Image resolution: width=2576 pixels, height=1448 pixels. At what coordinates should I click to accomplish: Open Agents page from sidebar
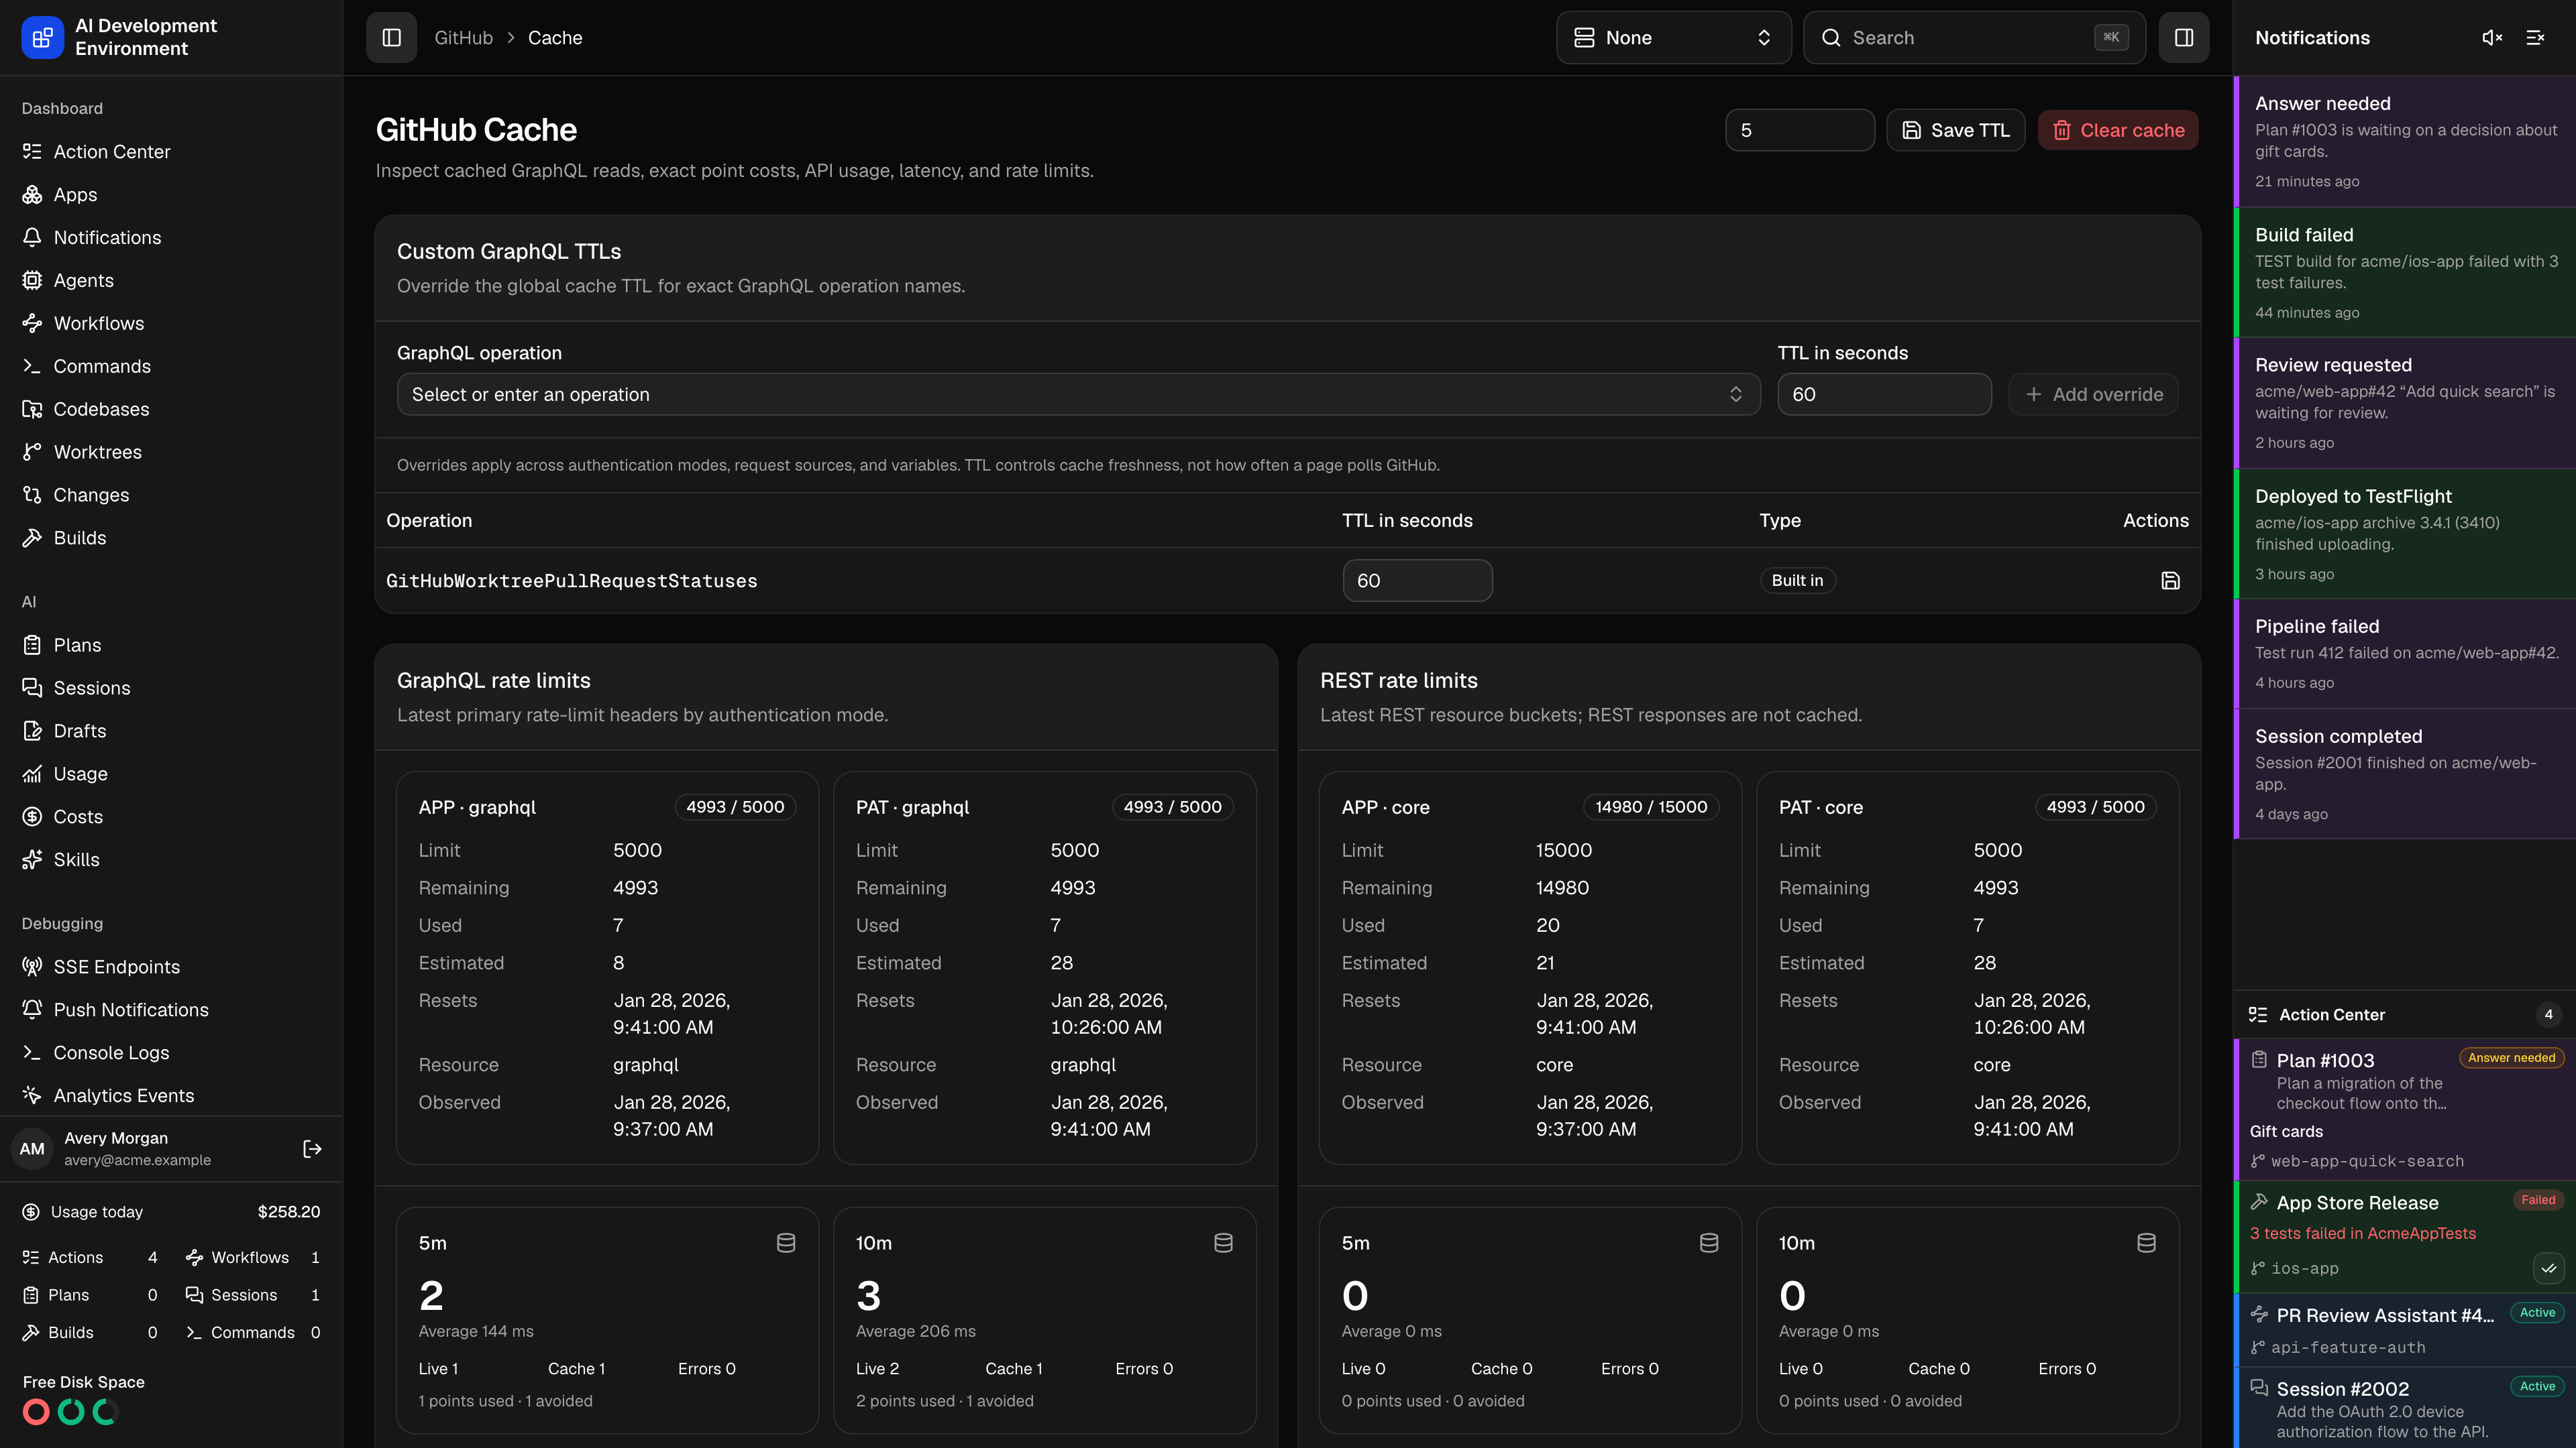(x=171, y=281)
